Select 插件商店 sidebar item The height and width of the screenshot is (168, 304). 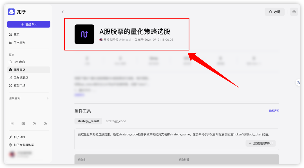pyautogui.click(x=29, y=70)
